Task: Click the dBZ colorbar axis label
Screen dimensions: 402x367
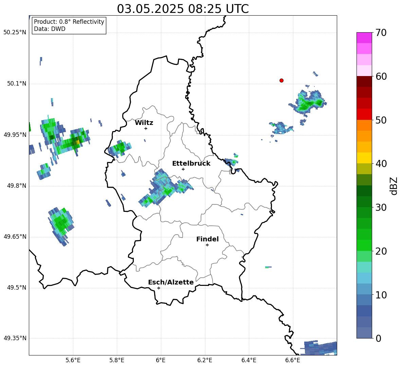Action: pos(394,186)
